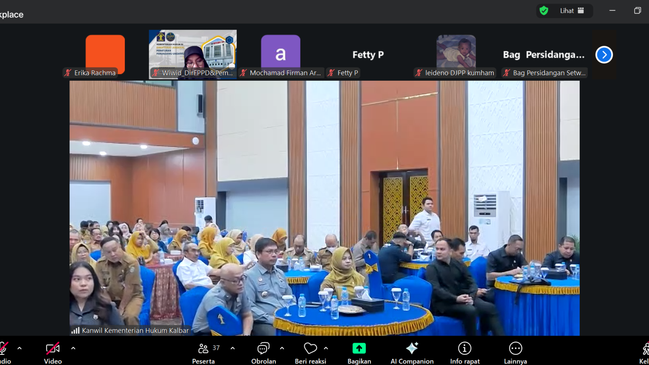Open the Peserta participants panel

pos(203,349)
